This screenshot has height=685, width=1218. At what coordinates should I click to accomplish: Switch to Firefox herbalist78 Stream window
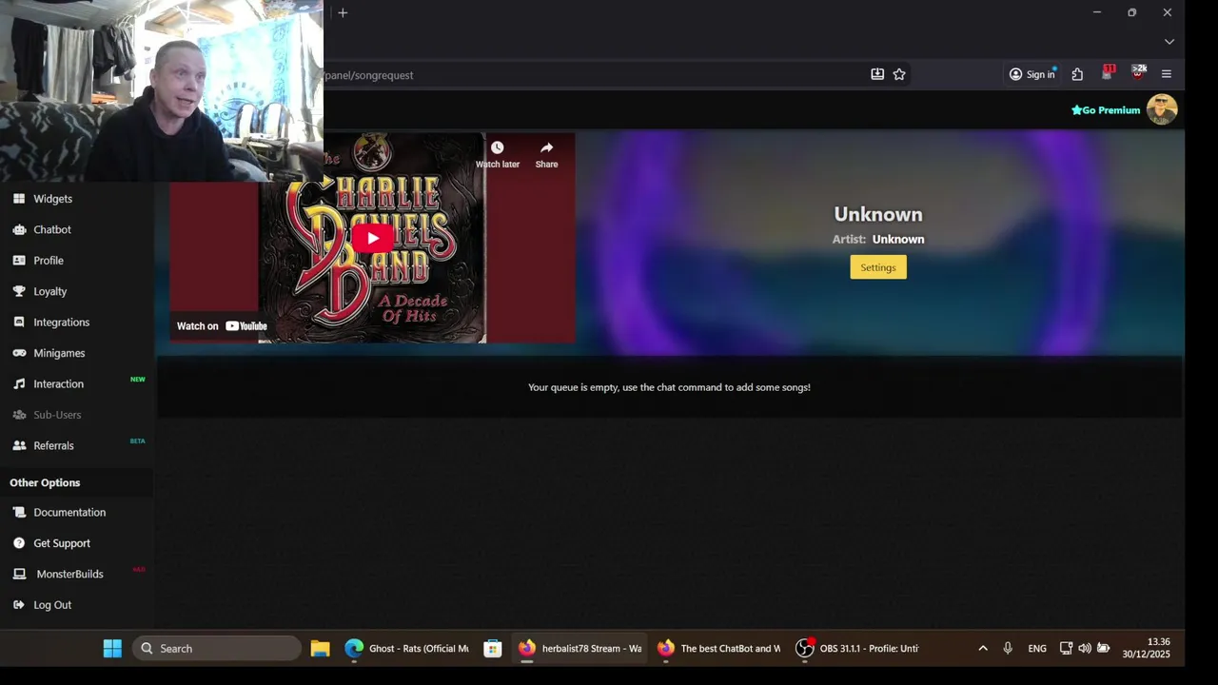click(580, 649)
